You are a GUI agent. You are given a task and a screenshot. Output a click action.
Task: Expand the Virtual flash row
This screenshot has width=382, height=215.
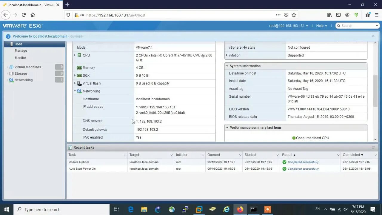coord(75,83)
